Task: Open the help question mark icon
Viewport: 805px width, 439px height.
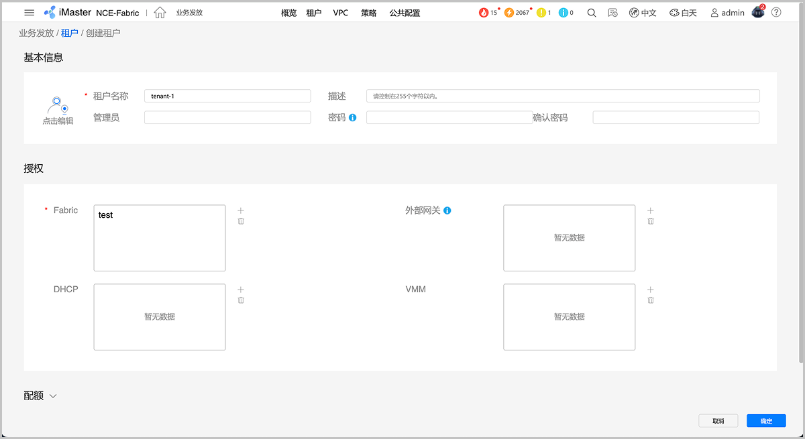Action: coord(776,13)
